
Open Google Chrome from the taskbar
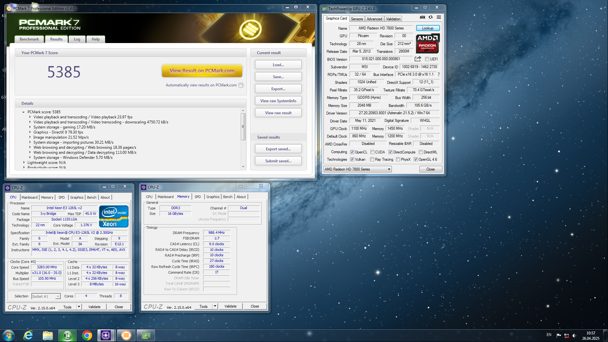87,335
